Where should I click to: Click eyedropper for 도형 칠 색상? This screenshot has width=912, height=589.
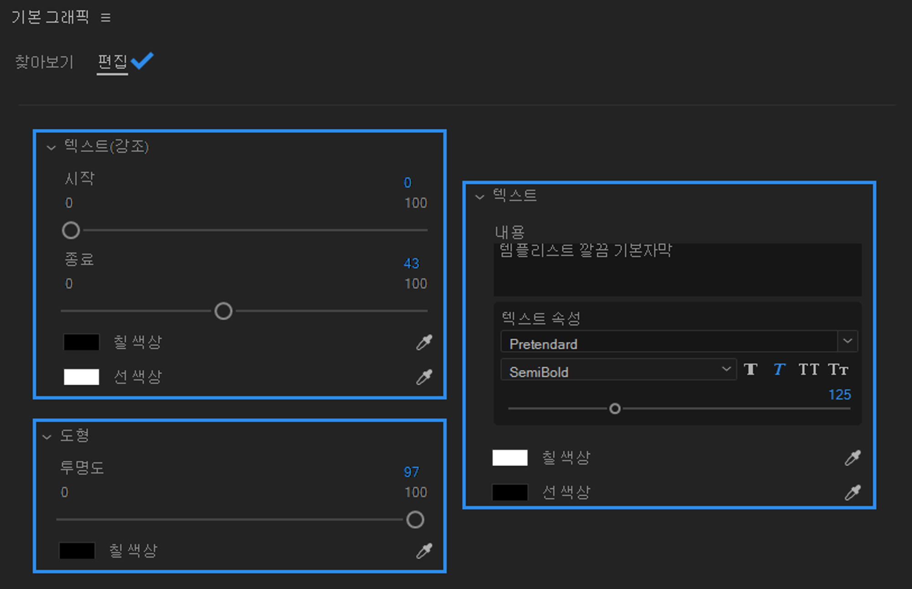(x=424, y=551)
